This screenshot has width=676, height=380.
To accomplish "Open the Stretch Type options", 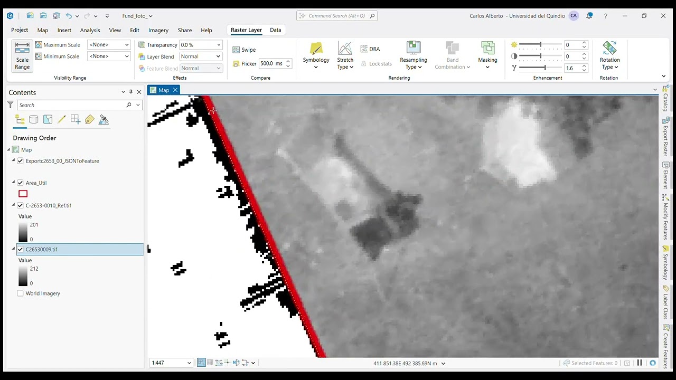I will (x=345, y=55).
